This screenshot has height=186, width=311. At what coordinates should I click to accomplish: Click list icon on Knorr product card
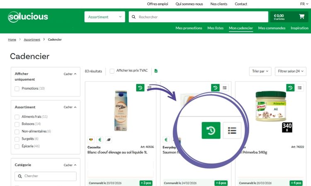click(x=299, y=88)
